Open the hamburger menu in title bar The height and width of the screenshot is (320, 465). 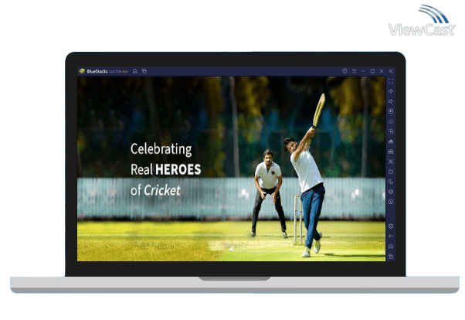pos(354,71)
